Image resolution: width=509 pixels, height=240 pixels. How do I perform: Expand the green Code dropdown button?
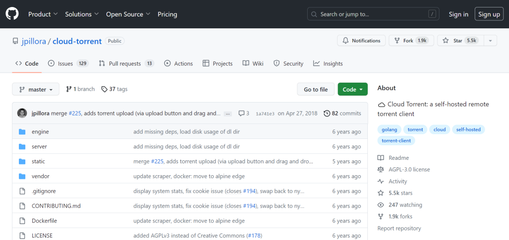click(x=352, y=90)
